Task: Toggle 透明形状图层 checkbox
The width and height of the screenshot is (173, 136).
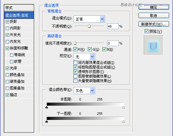Action: coord(75,71)
